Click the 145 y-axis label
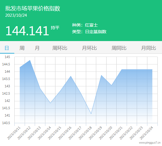 (7, 57)
